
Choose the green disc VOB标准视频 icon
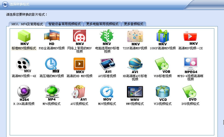tap(163, 65)
